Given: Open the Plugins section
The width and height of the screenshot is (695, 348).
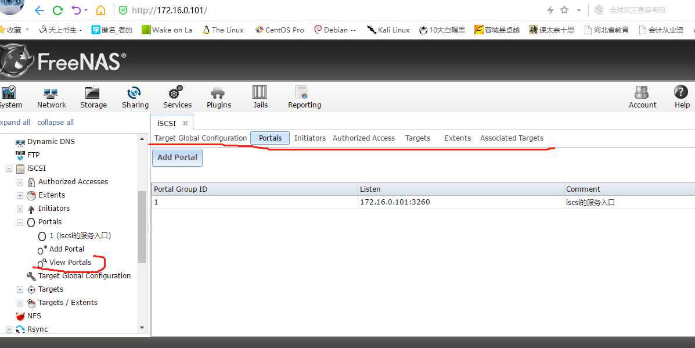Looking at the screenshot, I should [218, 98].
